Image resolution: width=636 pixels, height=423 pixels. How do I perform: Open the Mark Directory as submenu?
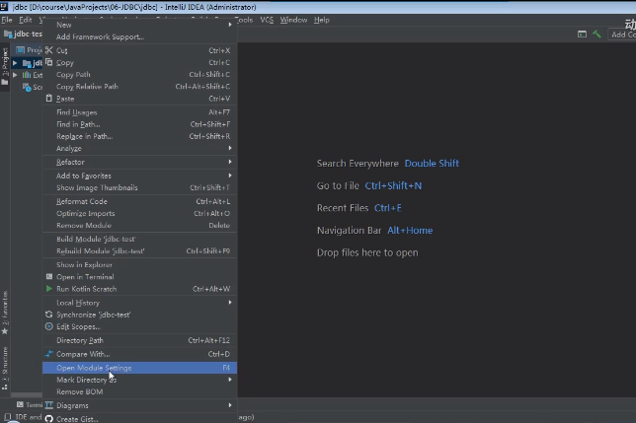[x=140, y=380]
